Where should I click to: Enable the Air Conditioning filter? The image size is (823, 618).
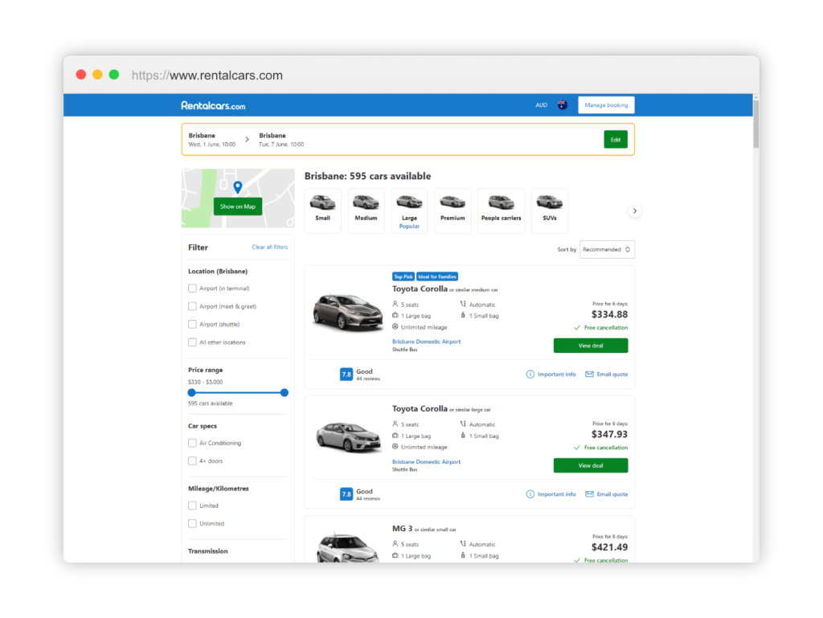[192, 443]
